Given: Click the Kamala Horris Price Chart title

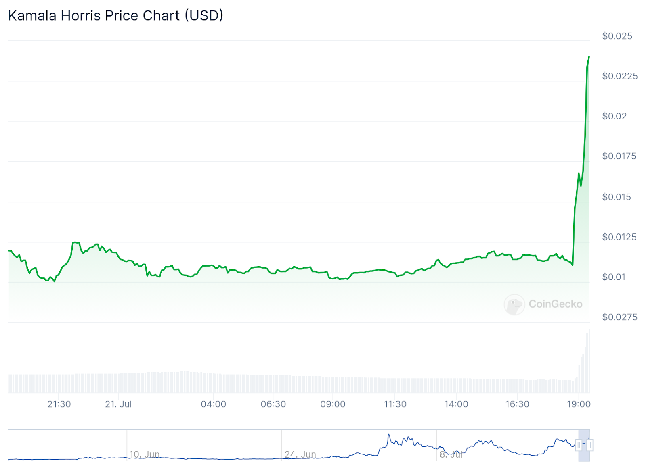Looking at the screenshot, I should [115, 15].
